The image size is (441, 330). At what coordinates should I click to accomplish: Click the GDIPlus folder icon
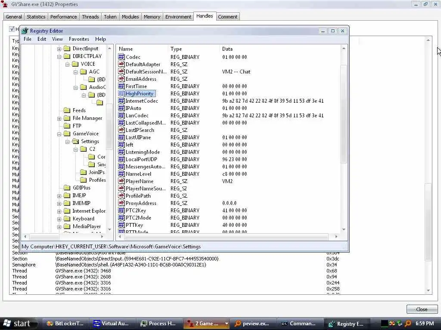tap(67, 187)
